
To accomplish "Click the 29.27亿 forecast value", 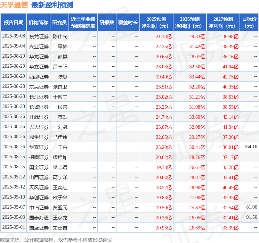I will pyautogui.click(x=197, y=137).
